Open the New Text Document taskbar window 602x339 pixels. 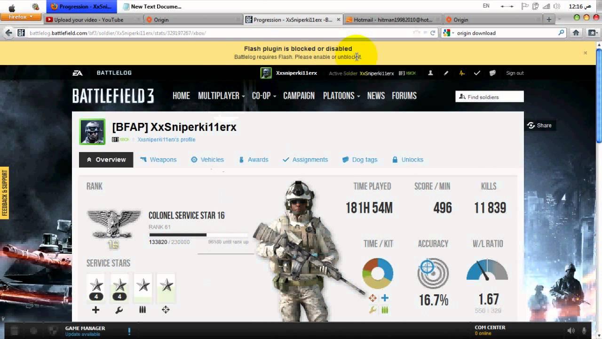click(152, 7)
